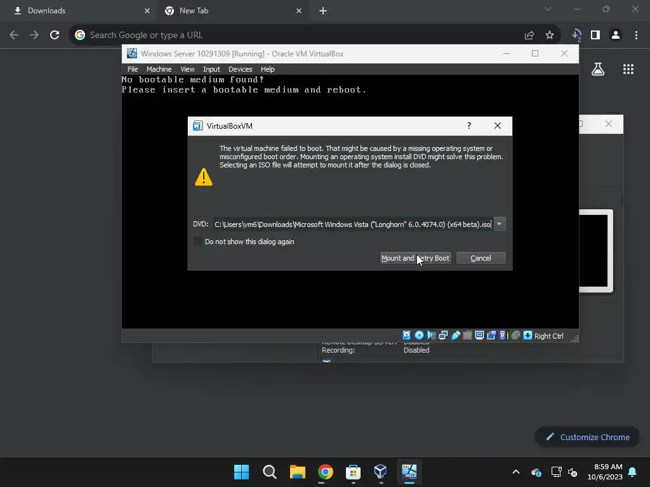The image size is (650, 487).
Task: Bookmark this tab with star icon
Action: pyautogui.click(x=550, y=36)
